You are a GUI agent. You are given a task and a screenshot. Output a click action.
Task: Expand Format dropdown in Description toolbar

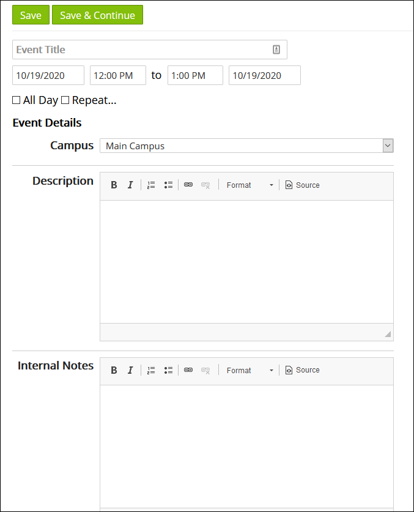coord(250,185)
